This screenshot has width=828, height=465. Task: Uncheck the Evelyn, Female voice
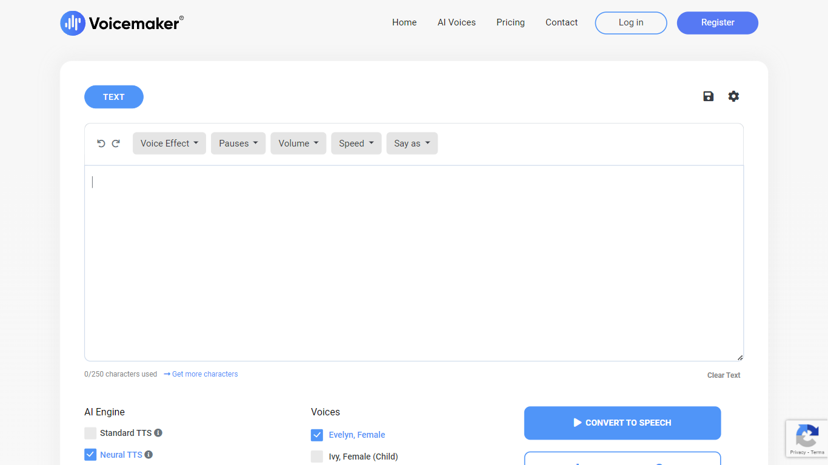click(317, 435)
